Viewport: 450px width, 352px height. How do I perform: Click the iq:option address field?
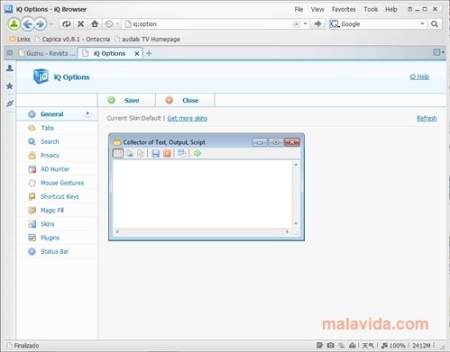coord(207,24)
